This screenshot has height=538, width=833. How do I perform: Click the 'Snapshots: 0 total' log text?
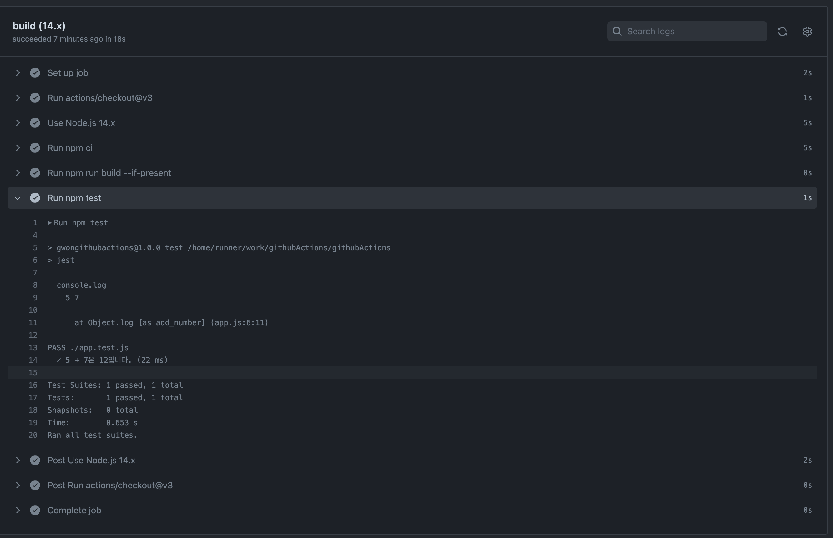tap(93, 410)
